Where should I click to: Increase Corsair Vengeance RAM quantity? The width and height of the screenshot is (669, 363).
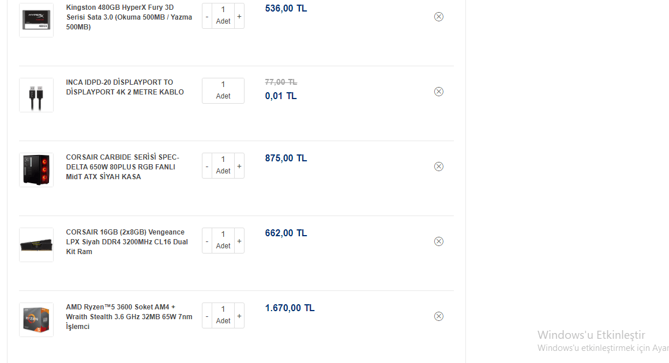click(x=239, y=241)
